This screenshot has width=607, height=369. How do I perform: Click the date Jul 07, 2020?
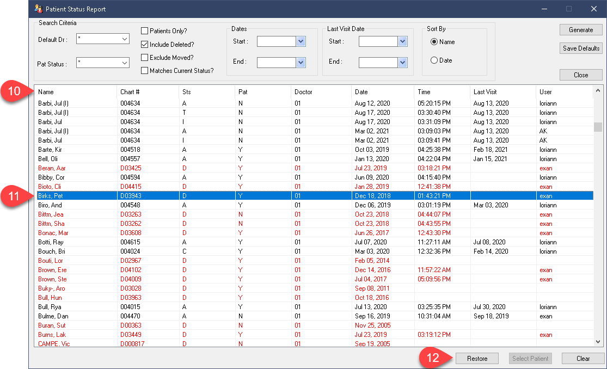371,242
